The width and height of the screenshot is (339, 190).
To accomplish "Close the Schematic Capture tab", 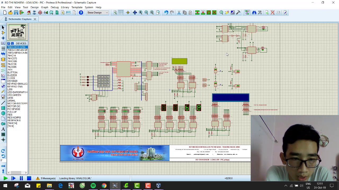I will (x=35, y=19).
